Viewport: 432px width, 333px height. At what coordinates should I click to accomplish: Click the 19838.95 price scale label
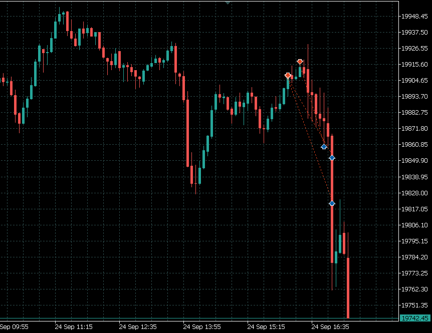414,177
